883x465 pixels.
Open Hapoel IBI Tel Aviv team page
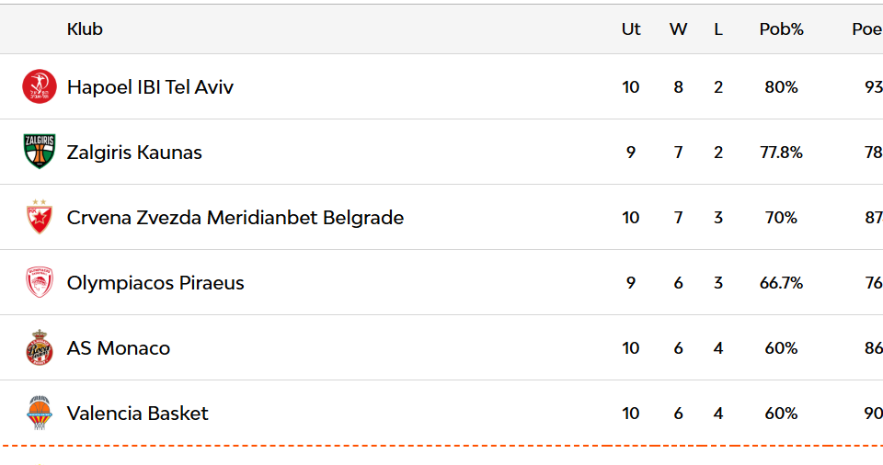point(150,87)
